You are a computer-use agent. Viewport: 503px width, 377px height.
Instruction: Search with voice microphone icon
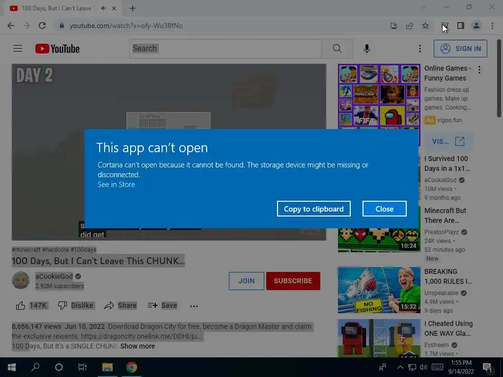(x=366, y=49)
